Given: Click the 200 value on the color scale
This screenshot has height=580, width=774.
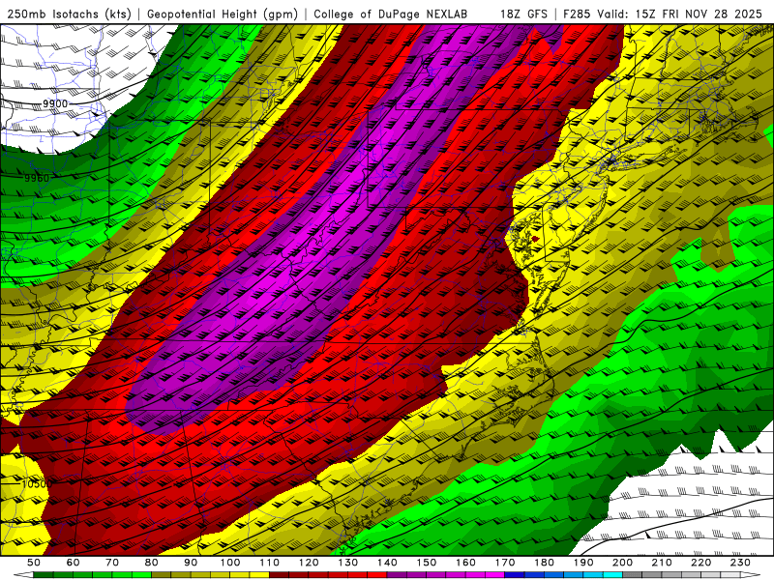Looking at the screenshot, I should [x=622, y=563].
